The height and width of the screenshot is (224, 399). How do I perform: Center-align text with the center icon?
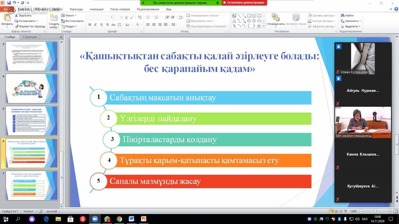(x=154, y=25)
